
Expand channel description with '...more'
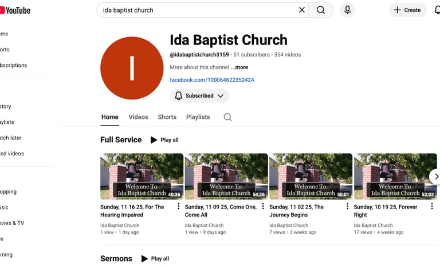(239, 67)
